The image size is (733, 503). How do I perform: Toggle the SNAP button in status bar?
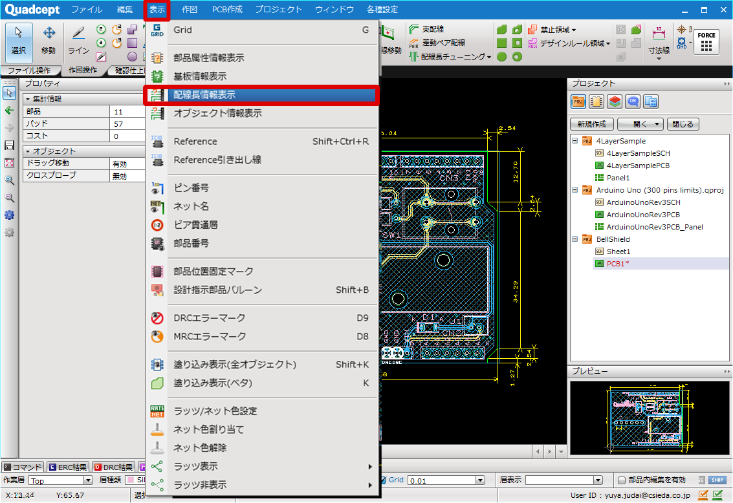pos(717,480)
